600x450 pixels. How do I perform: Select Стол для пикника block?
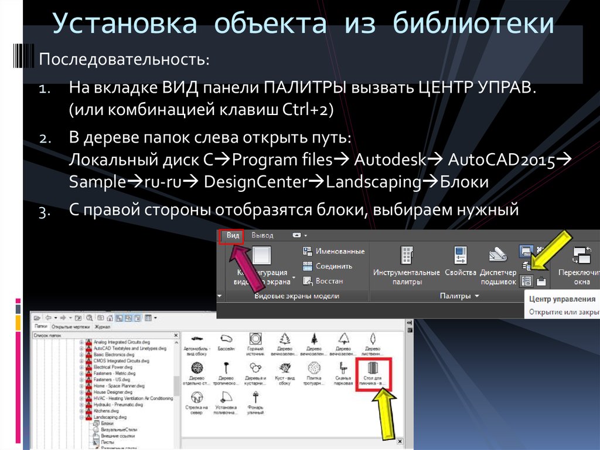(372, 374)
